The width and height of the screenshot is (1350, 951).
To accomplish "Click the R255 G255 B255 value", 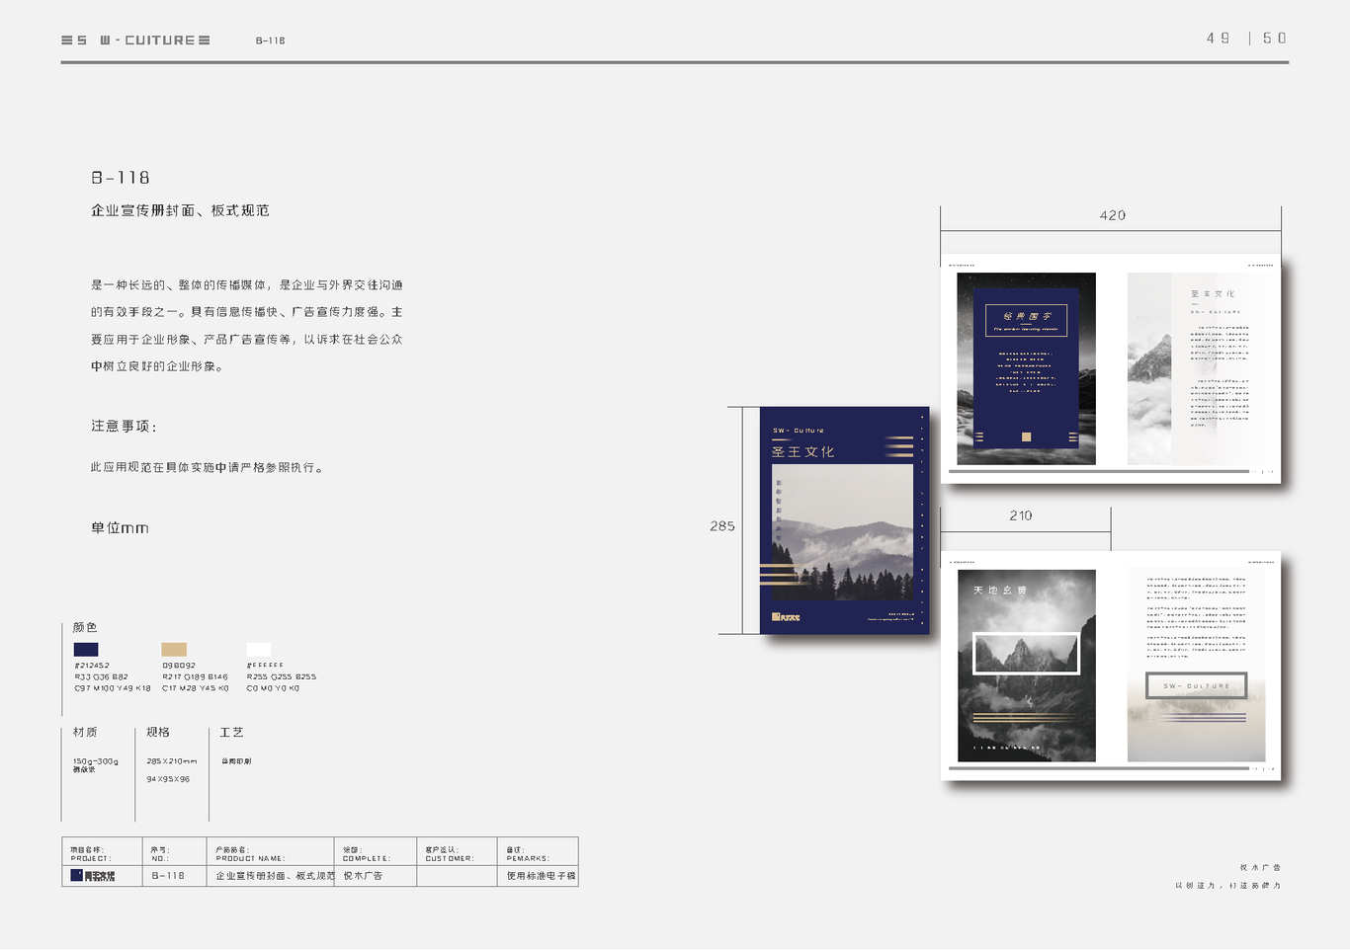I will (282, 677).
